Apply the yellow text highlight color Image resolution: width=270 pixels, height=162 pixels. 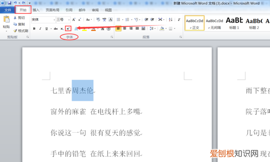point(84,29)
